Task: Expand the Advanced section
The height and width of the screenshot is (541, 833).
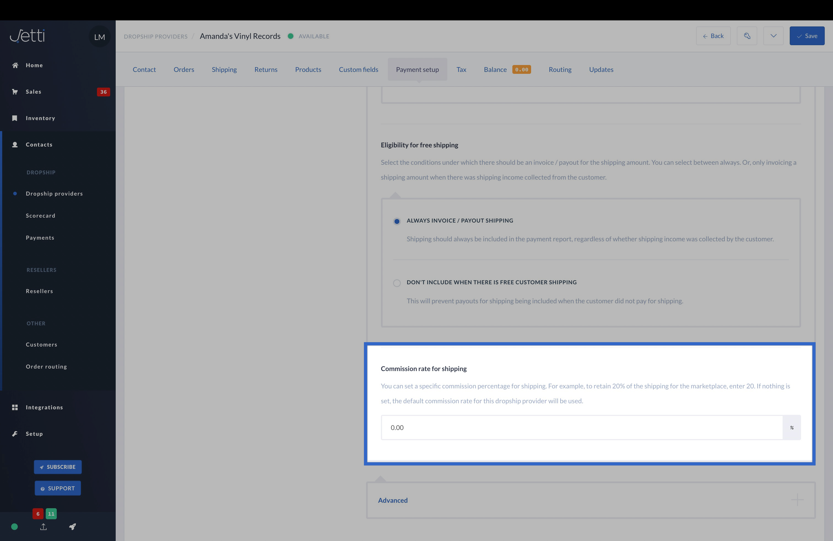Action: click(x=393, y=500)
